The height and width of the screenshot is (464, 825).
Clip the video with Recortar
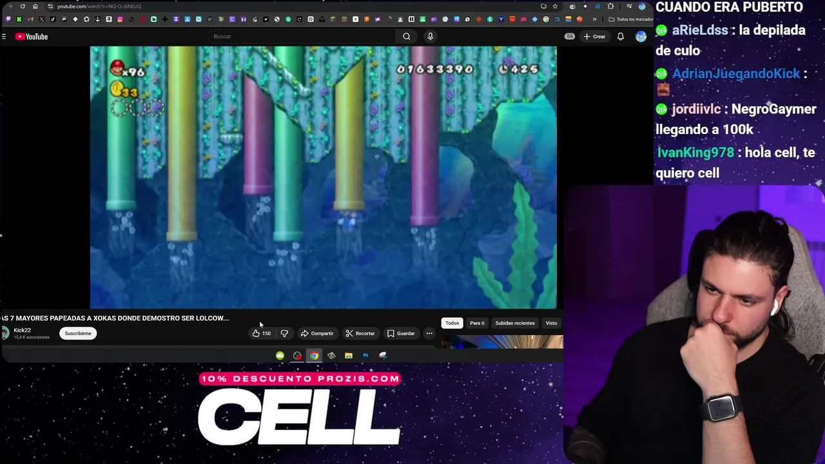coord(360,333)
